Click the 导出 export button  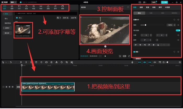click(164, 2)
